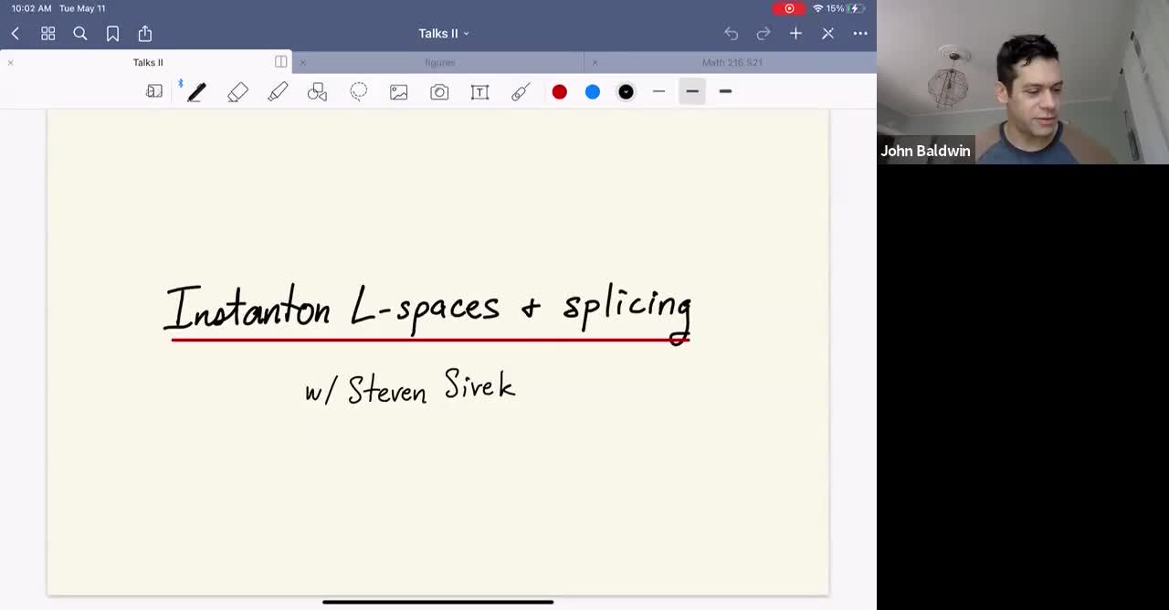The width and height of the screenshot is (1169, 610).
Task: Close editing mode with the X icon
Action: (827, 34)
